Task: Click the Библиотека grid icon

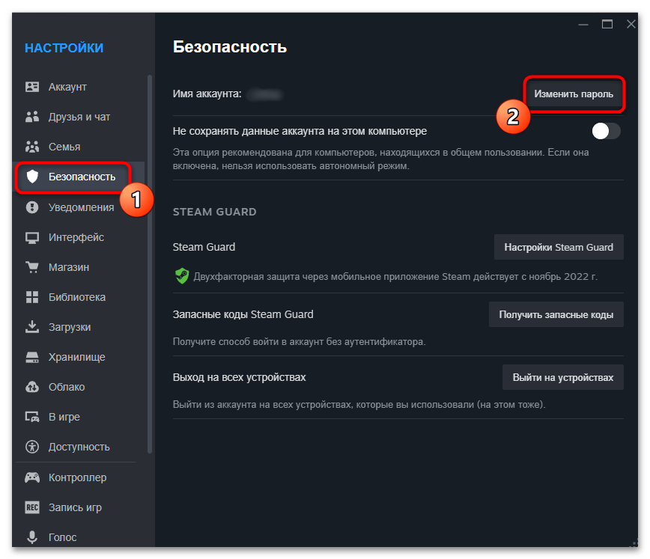Action: click(32, 297)
